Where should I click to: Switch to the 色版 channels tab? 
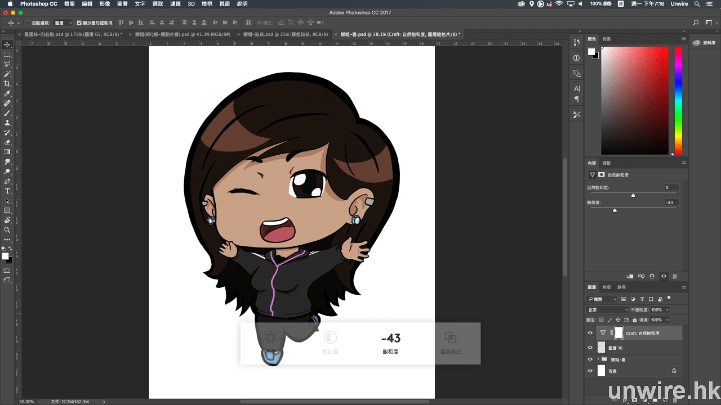606,287
